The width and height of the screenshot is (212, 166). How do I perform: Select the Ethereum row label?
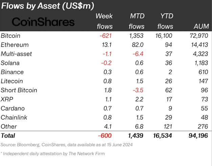coord(15,45)
